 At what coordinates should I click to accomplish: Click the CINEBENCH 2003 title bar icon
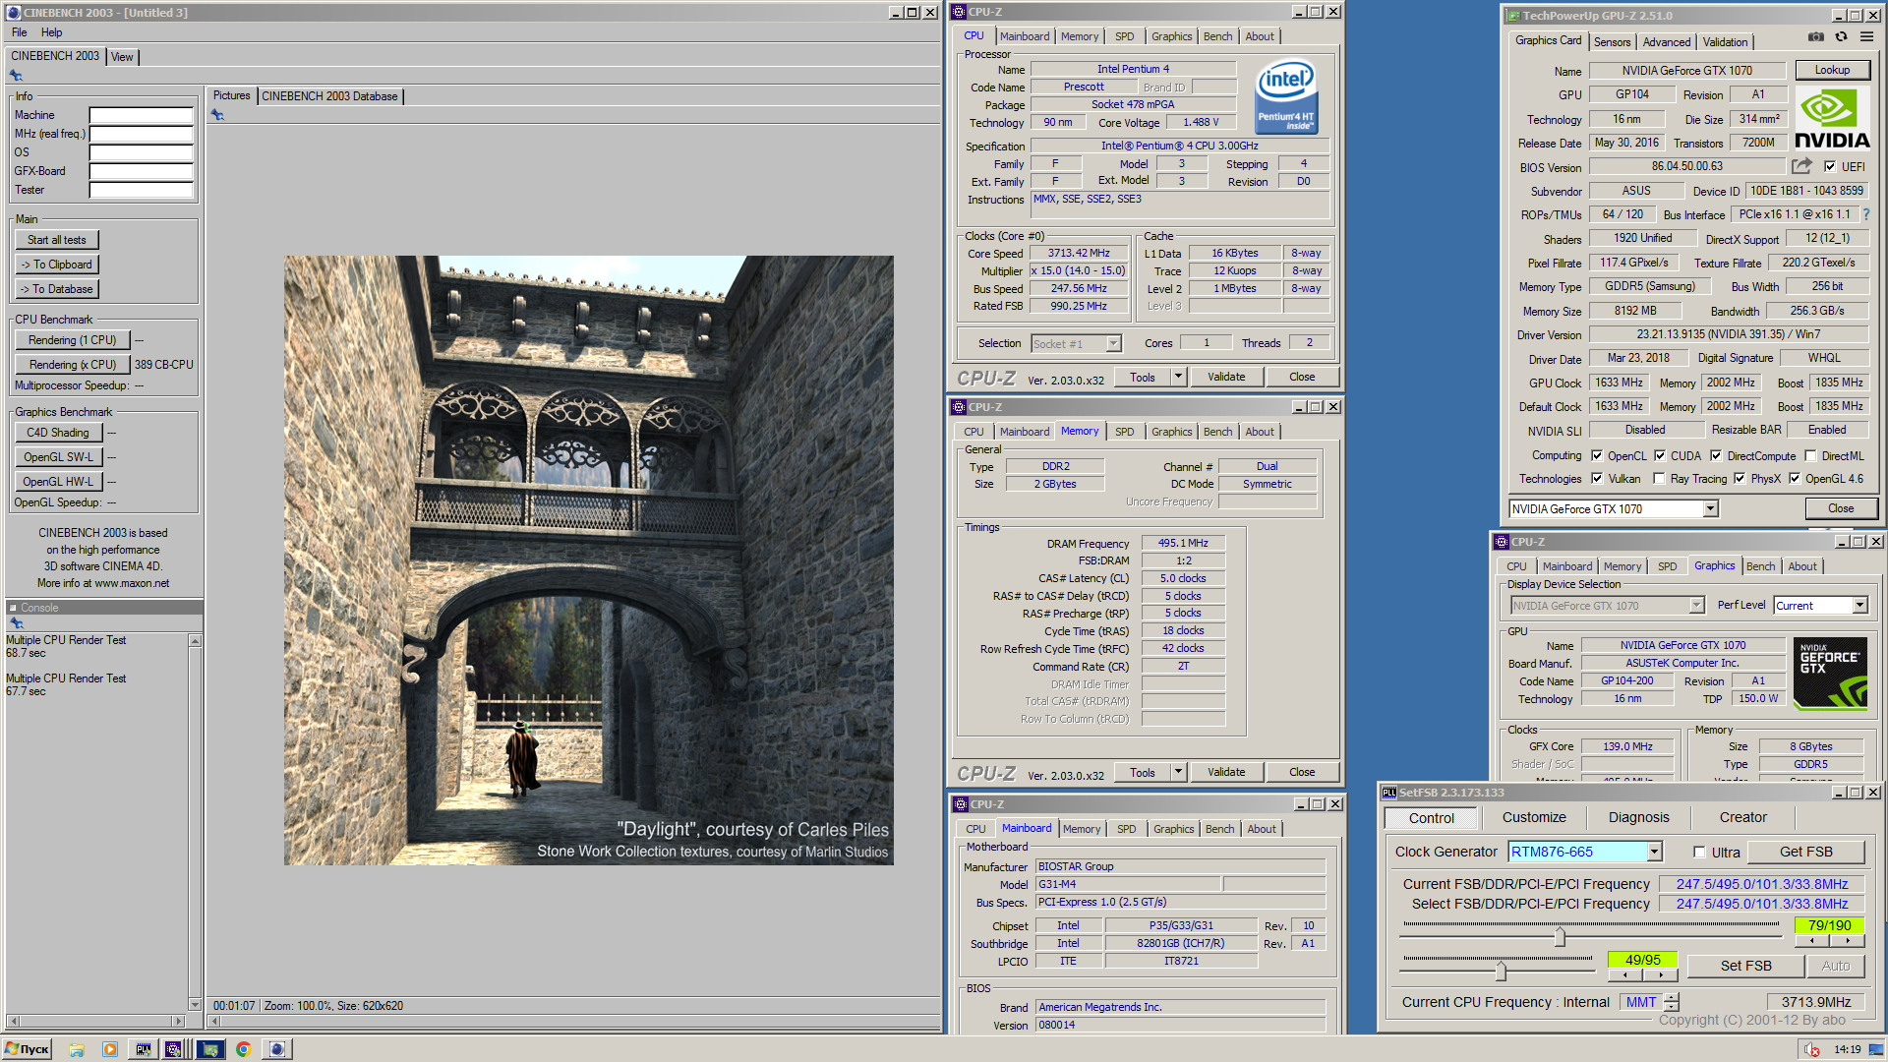point(14,13)
